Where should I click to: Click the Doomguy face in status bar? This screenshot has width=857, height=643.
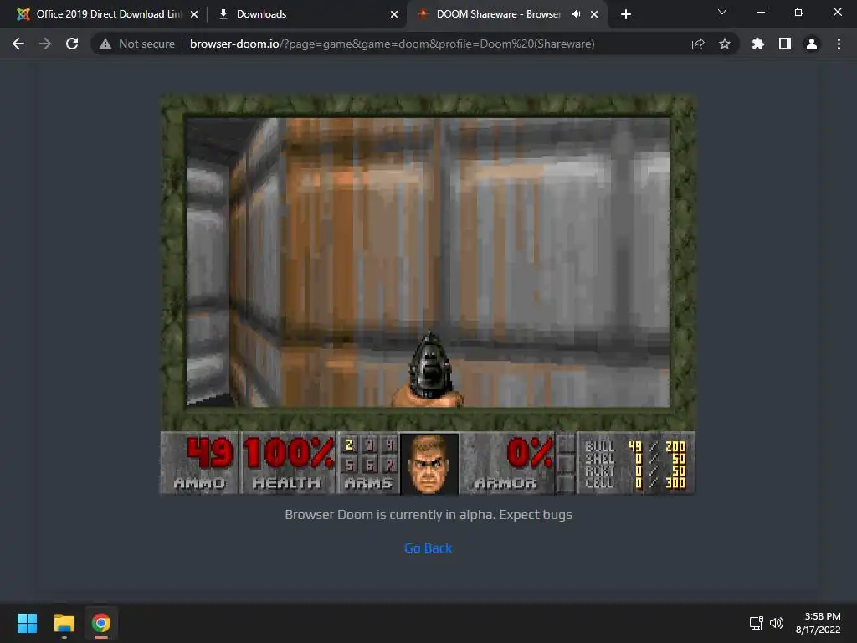coord(429,464)
